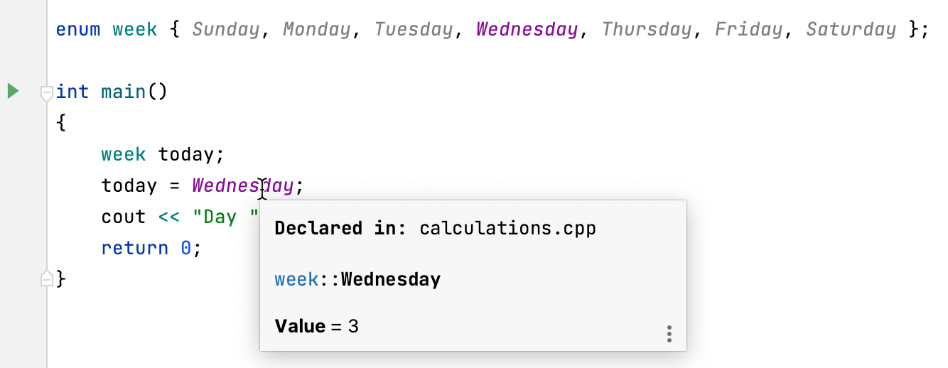This screenshot has width=948, height=368.
Task: Click the 'Friday' enumerator
Action: [x=748, y=29]
